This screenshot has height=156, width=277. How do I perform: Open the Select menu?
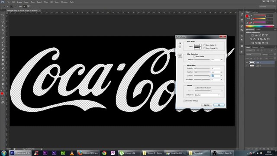39,2
